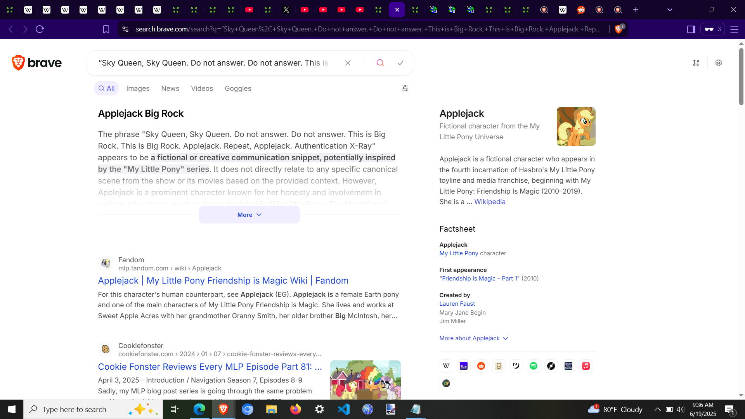Toggle bookmark for this page
This screenshot has height=419, width=745.
(x=106, y=29)
